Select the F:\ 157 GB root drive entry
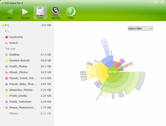The image size is (166, 126). coord(26,25)
